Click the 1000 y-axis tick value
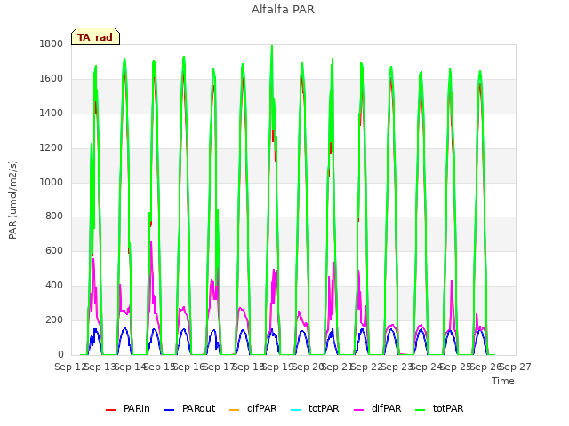The width and height of the screenshot is (569, 426). click(x=52, y=182)
